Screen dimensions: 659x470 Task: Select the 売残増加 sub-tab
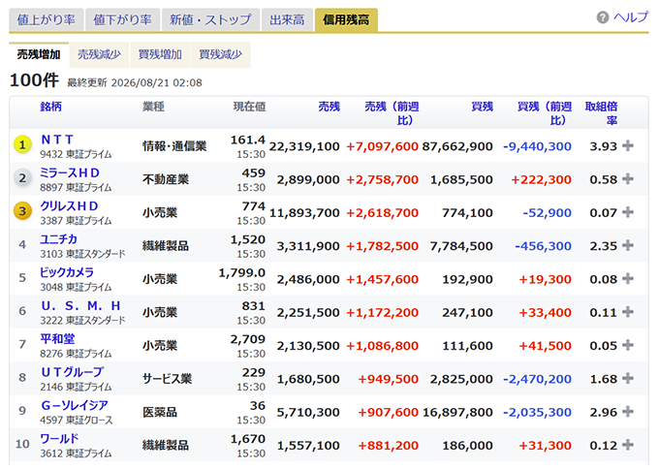click(39, 54)
